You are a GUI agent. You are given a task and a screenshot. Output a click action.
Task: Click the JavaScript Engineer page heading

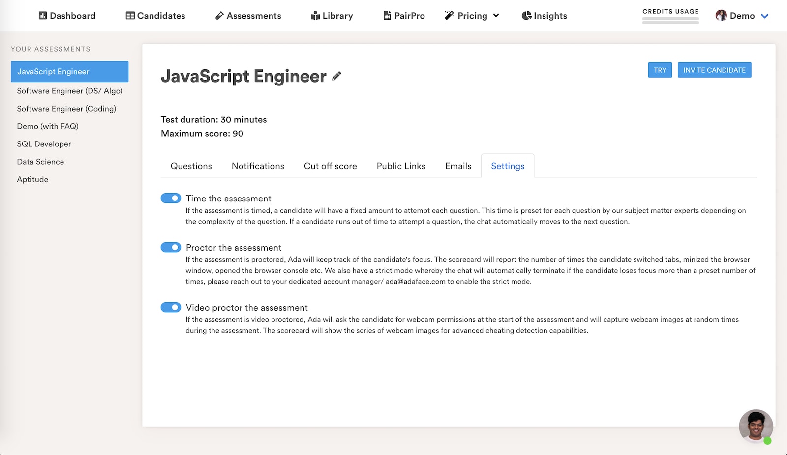click(x=243, y=76)
